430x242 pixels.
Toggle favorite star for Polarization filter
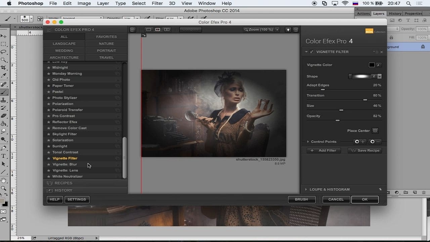pyautogui.click(x=49, y=104)
